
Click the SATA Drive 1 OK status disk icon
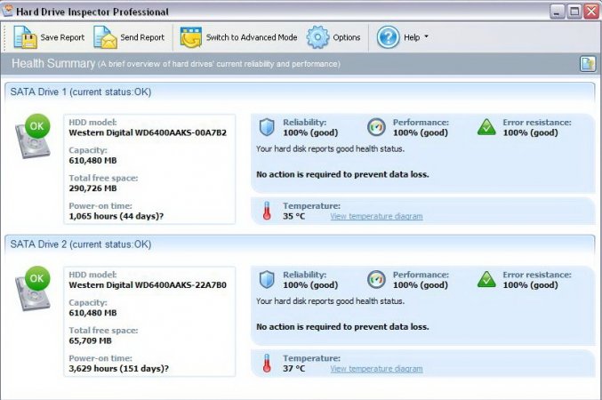(x=34, y=136)
